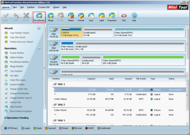The width and height of the screenshot is (190, 135).
Task: Open the Wizard menu
Action: [x=56, y=7]
